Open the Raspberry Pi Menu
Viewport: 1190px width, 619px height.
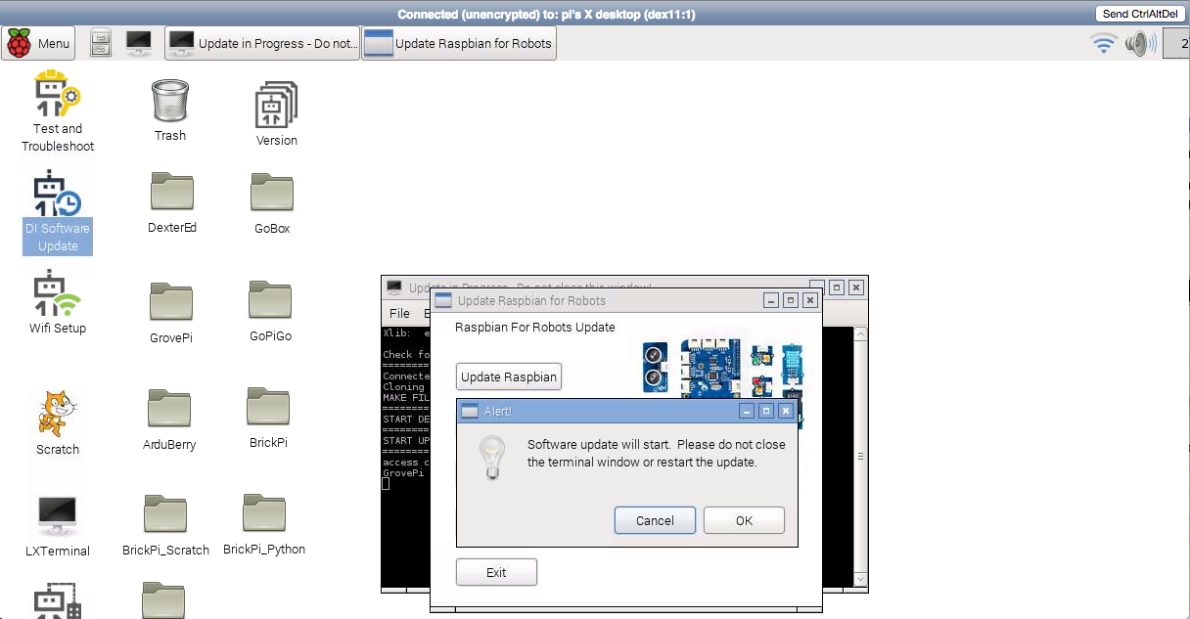pos(38,43)
